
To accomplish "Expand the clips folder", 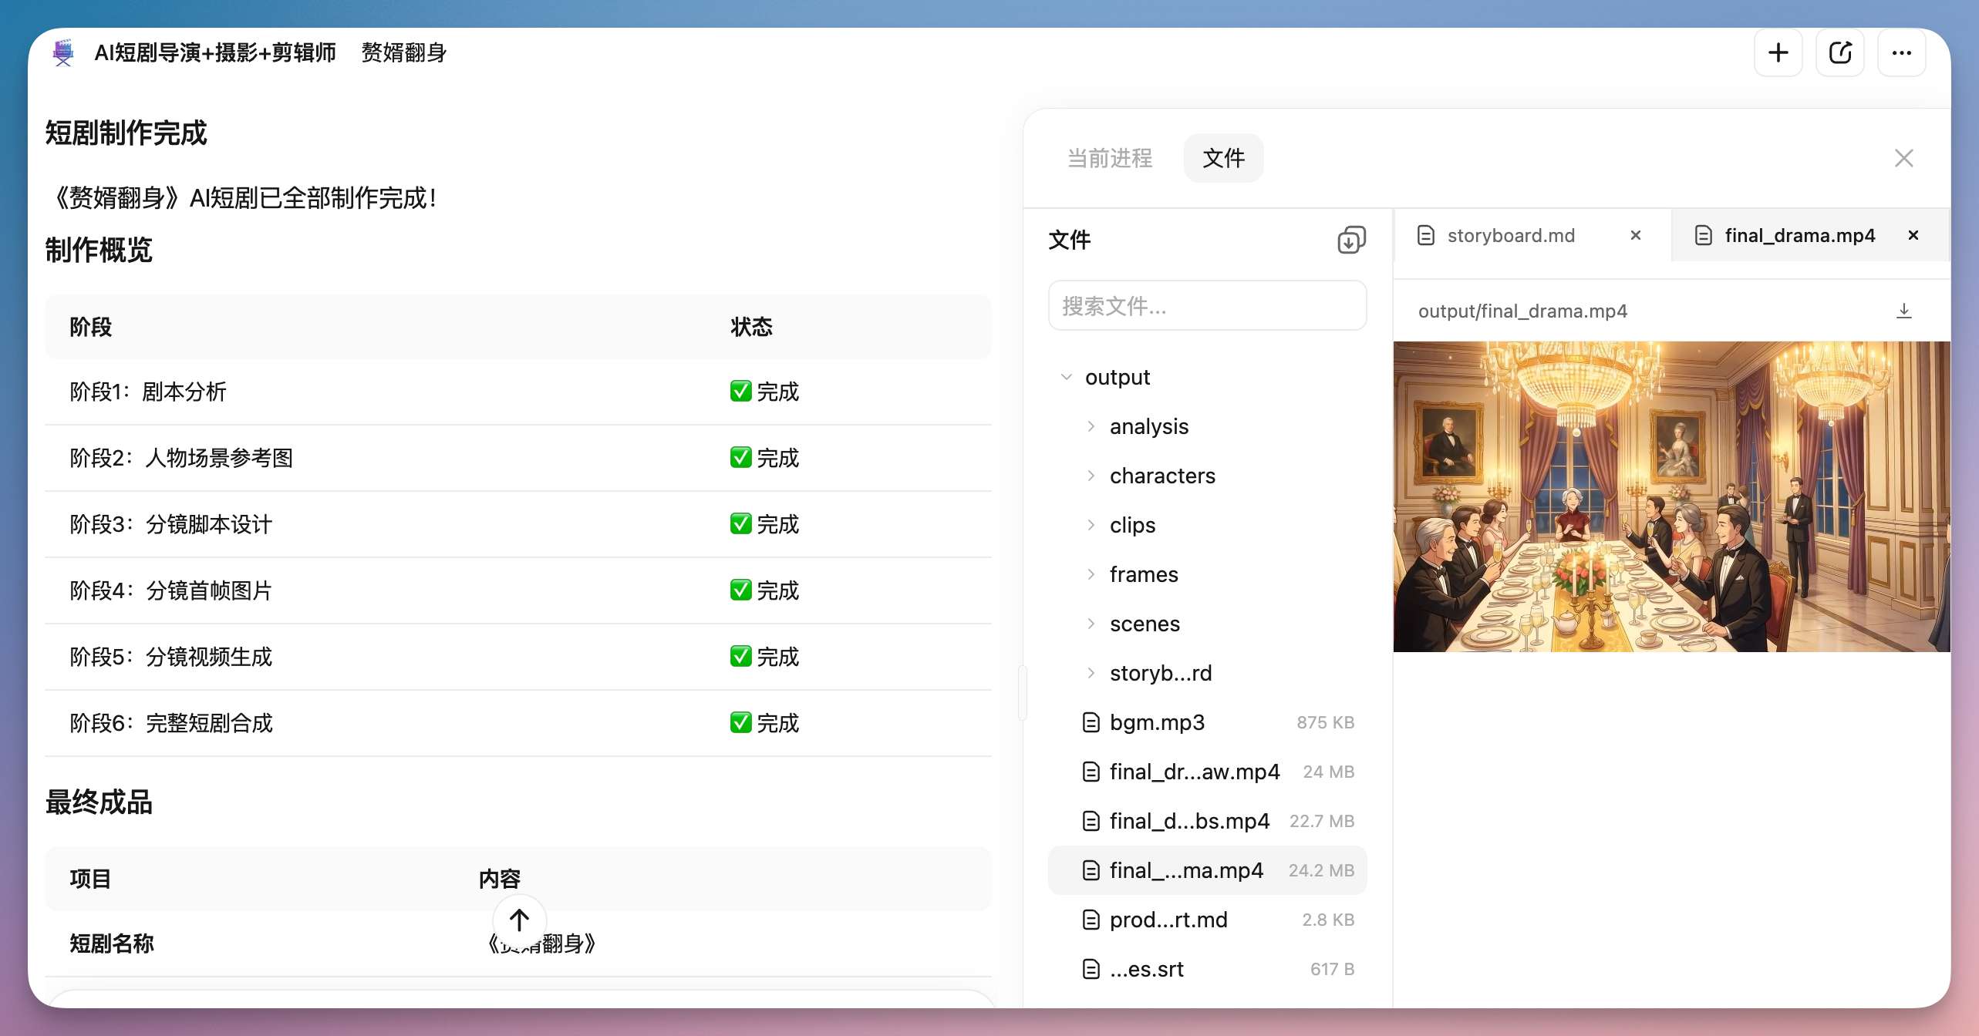I will pyautogui.click(x=1091, y=525).
